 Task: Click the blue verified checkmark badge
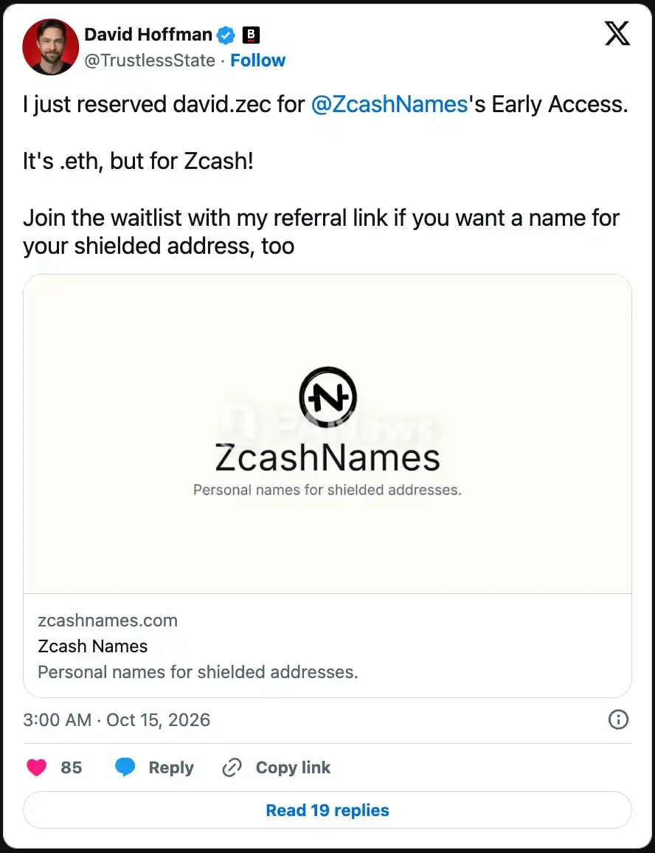click(226, 35)
